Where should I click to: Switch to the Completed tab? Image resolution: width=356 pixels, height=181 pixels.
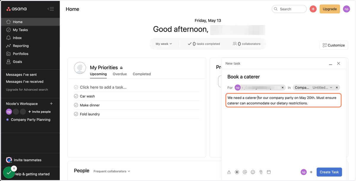[x=142, y=74]
